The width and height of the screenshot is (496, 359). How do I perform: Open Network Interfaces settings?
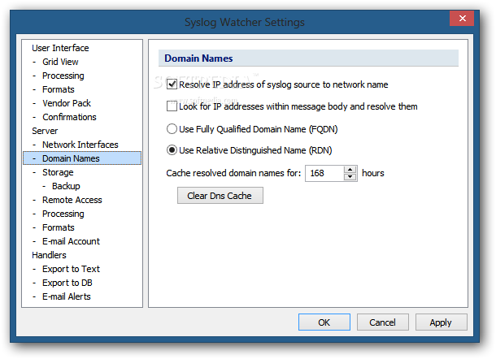point(80,145)
